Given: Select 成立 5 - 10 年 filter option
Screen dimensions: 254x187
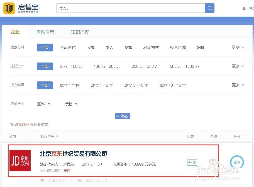Looking at the screenshot, I should point(136,85).
